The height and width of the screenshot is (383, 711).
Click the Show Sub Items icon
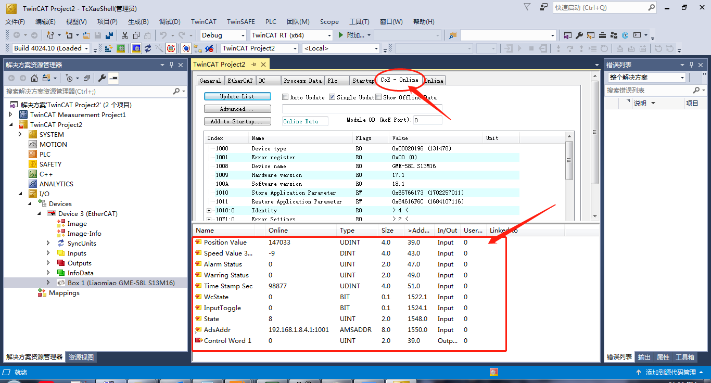(x=198, y=48)
